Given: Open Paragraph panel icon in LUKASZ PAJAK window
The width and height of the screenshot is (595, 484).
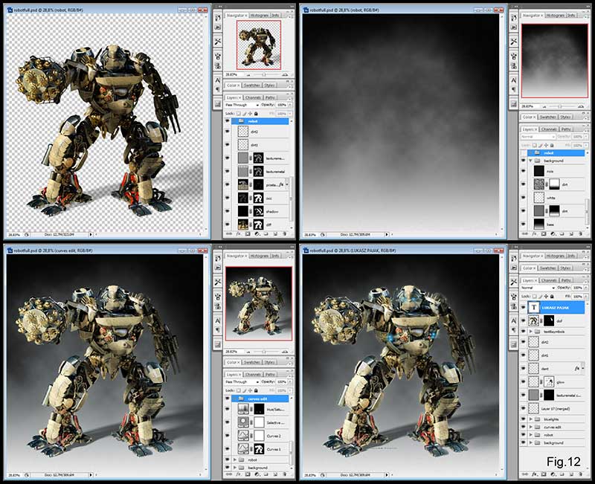Looking at the screenshot, I should coord(514,330).
